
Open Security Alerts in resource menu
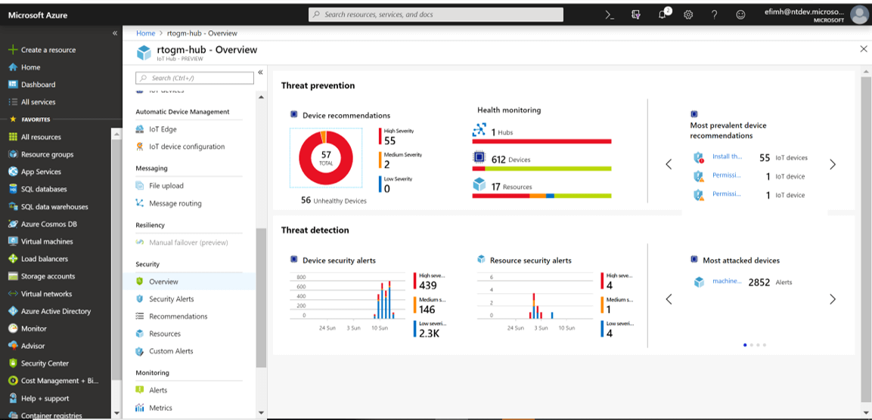(x=171, y=299)
